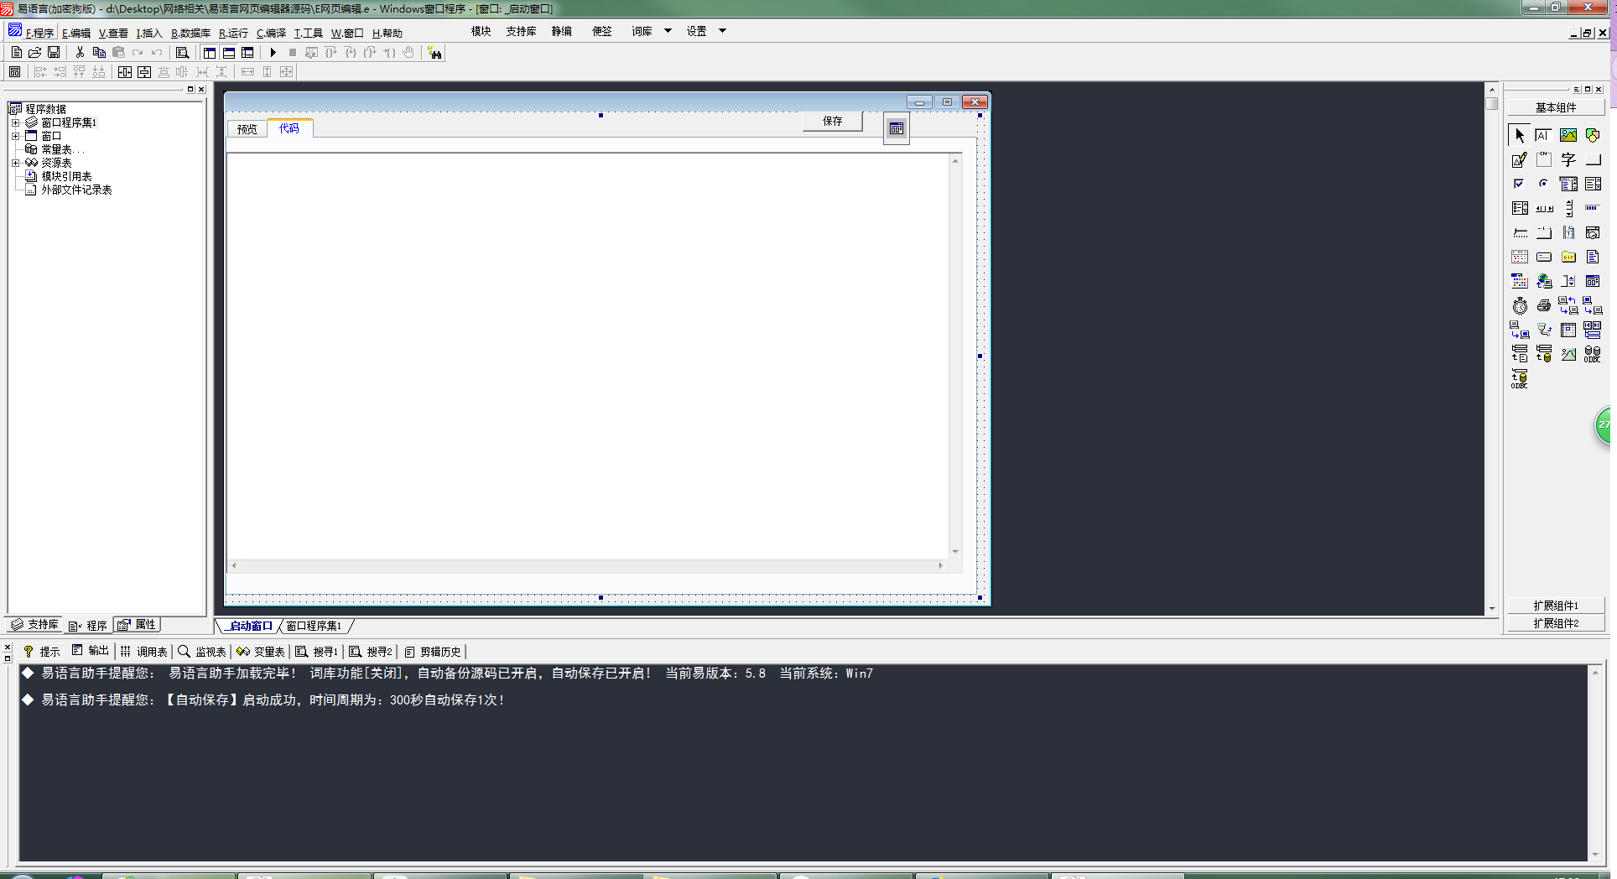Pick the combo box component

click(x=1568, y=184)
